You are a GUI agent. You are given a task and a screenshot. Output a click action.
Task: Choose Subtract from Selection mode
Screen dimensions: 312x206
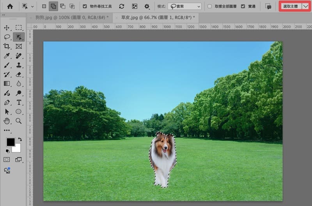(x=63, y=6)
